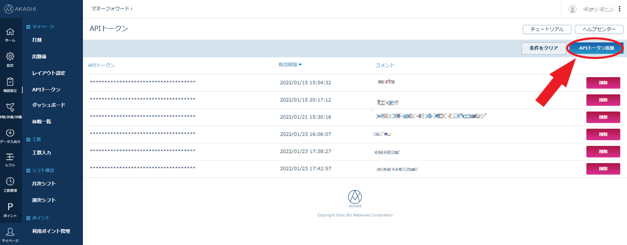Screen dimensions: 627x245
Task: Click 条件をクリア button
Action: [543, 48]
